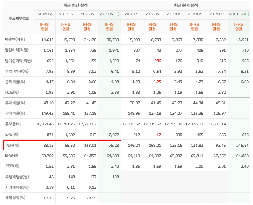Image resolution: width=253 pixels, height=205 pixels.
Task: Select the ROE value '3.33'
Action: (x=115, y=93)
